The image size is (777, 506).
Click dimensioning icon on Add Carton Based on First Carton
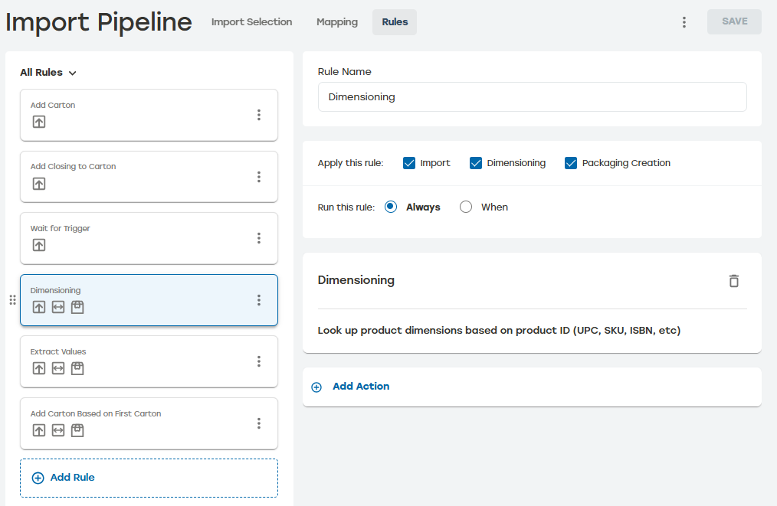pyautogui.click(x=58, y=430)
